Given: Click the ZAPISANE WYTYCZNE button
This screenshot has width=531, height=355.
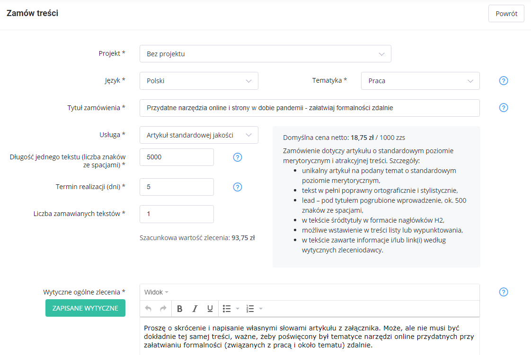Looking at the screenshot, I should 85,308.
